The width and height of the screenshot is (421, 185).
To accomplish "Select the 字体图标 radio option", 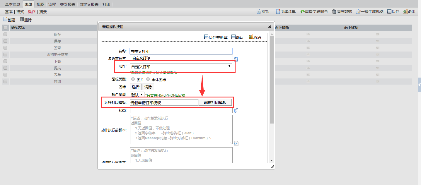I will (148, 79).
